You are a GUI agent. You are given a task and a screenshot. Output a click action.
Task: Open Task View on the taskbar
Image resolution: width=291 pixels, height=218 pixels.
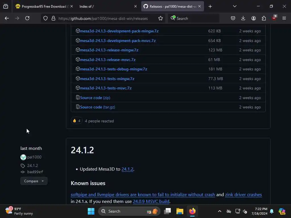tap(167, 211)
